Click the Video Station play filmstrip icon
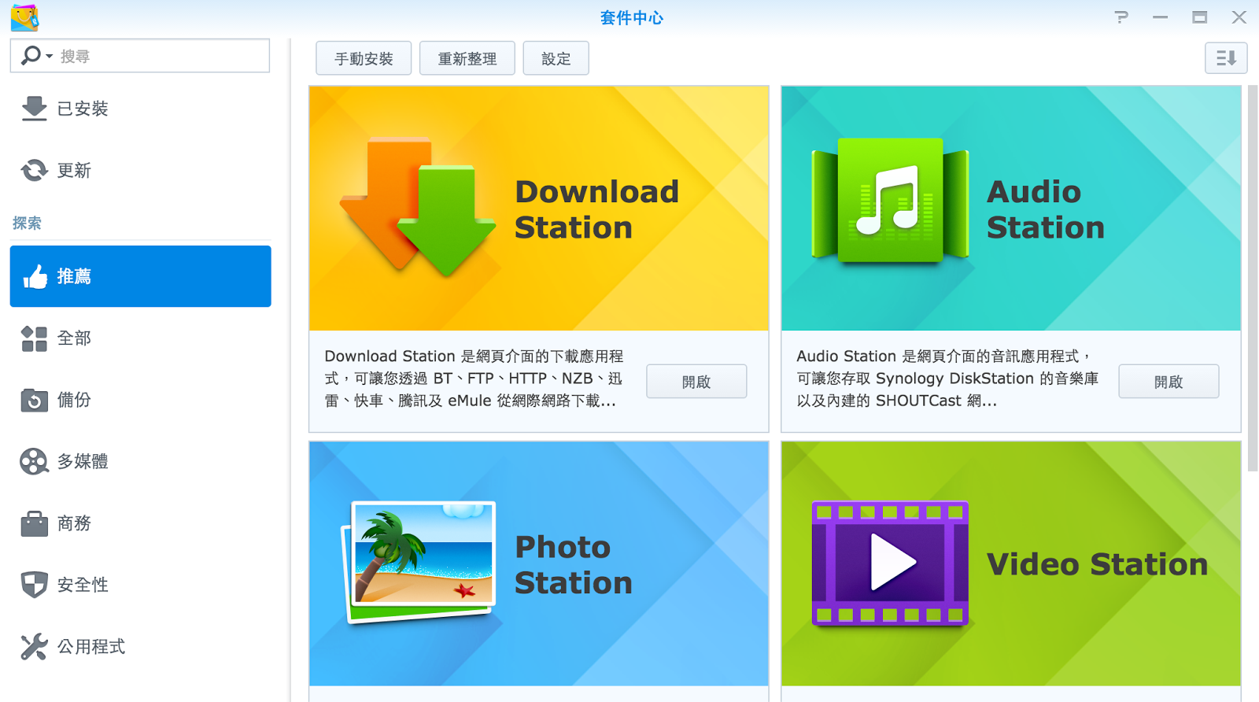This screenshot has width=1259, height=702. (x=890, y=563)
